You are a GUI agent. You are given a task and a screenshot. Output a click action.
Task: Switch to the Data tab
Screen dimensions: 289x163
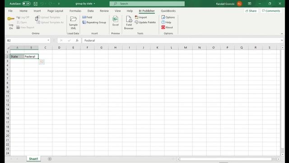(x=90, y=11)
